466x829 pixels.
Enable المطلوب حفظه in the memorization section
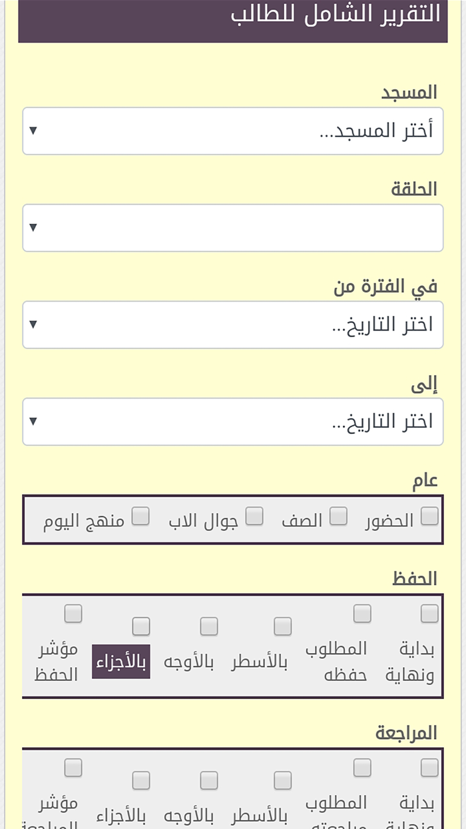point(361,612)
